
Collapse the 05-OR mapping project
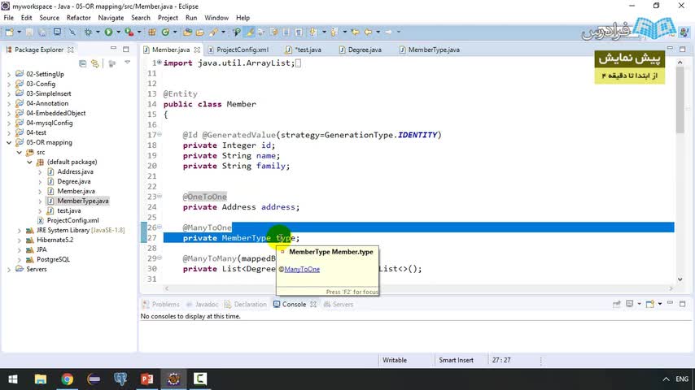pos(9,142)
